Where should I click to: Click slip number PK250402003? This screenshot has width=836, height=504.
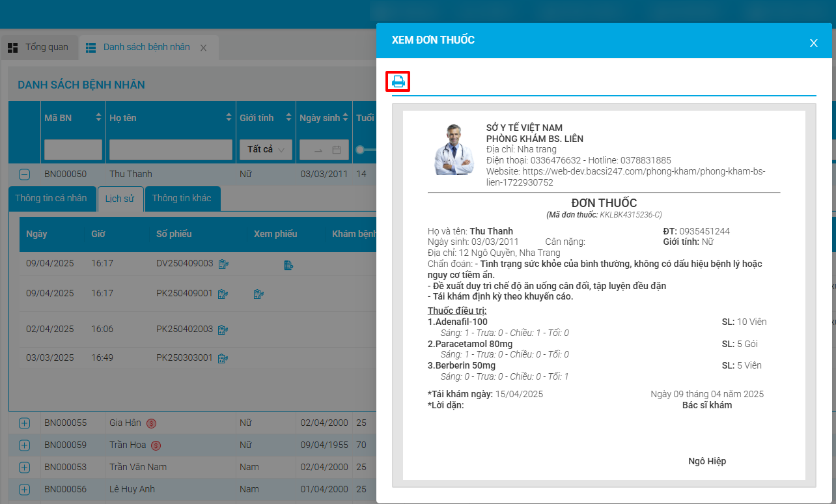tap(185, 329)
